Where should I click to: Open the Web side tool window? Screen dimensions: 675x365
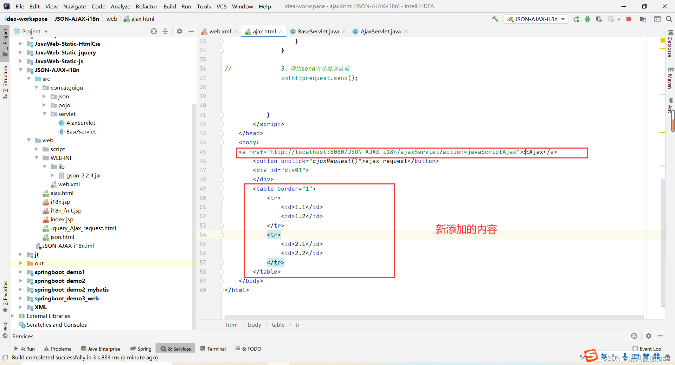pyautogui.click(x=5, y=330)
